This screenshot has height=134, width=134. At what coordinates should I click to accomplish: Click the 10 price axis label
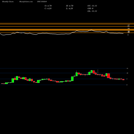point(127,73)
